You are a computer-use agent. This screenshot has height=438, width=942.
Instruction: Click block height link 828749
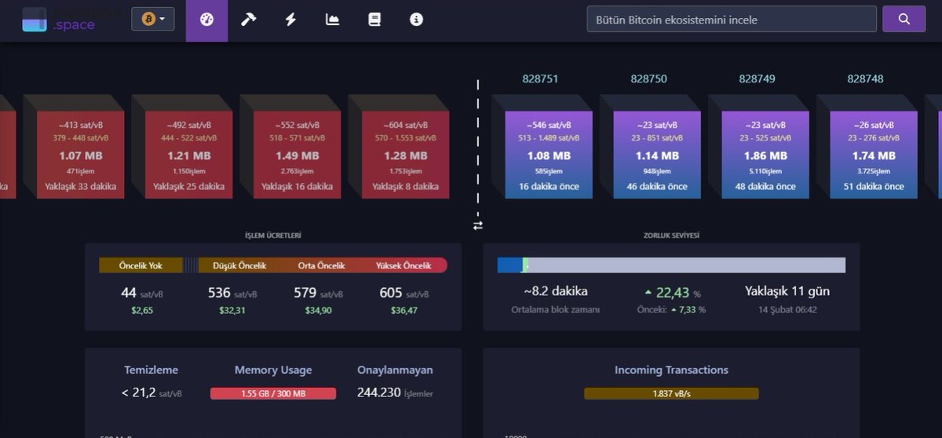(x=757, y=79)
